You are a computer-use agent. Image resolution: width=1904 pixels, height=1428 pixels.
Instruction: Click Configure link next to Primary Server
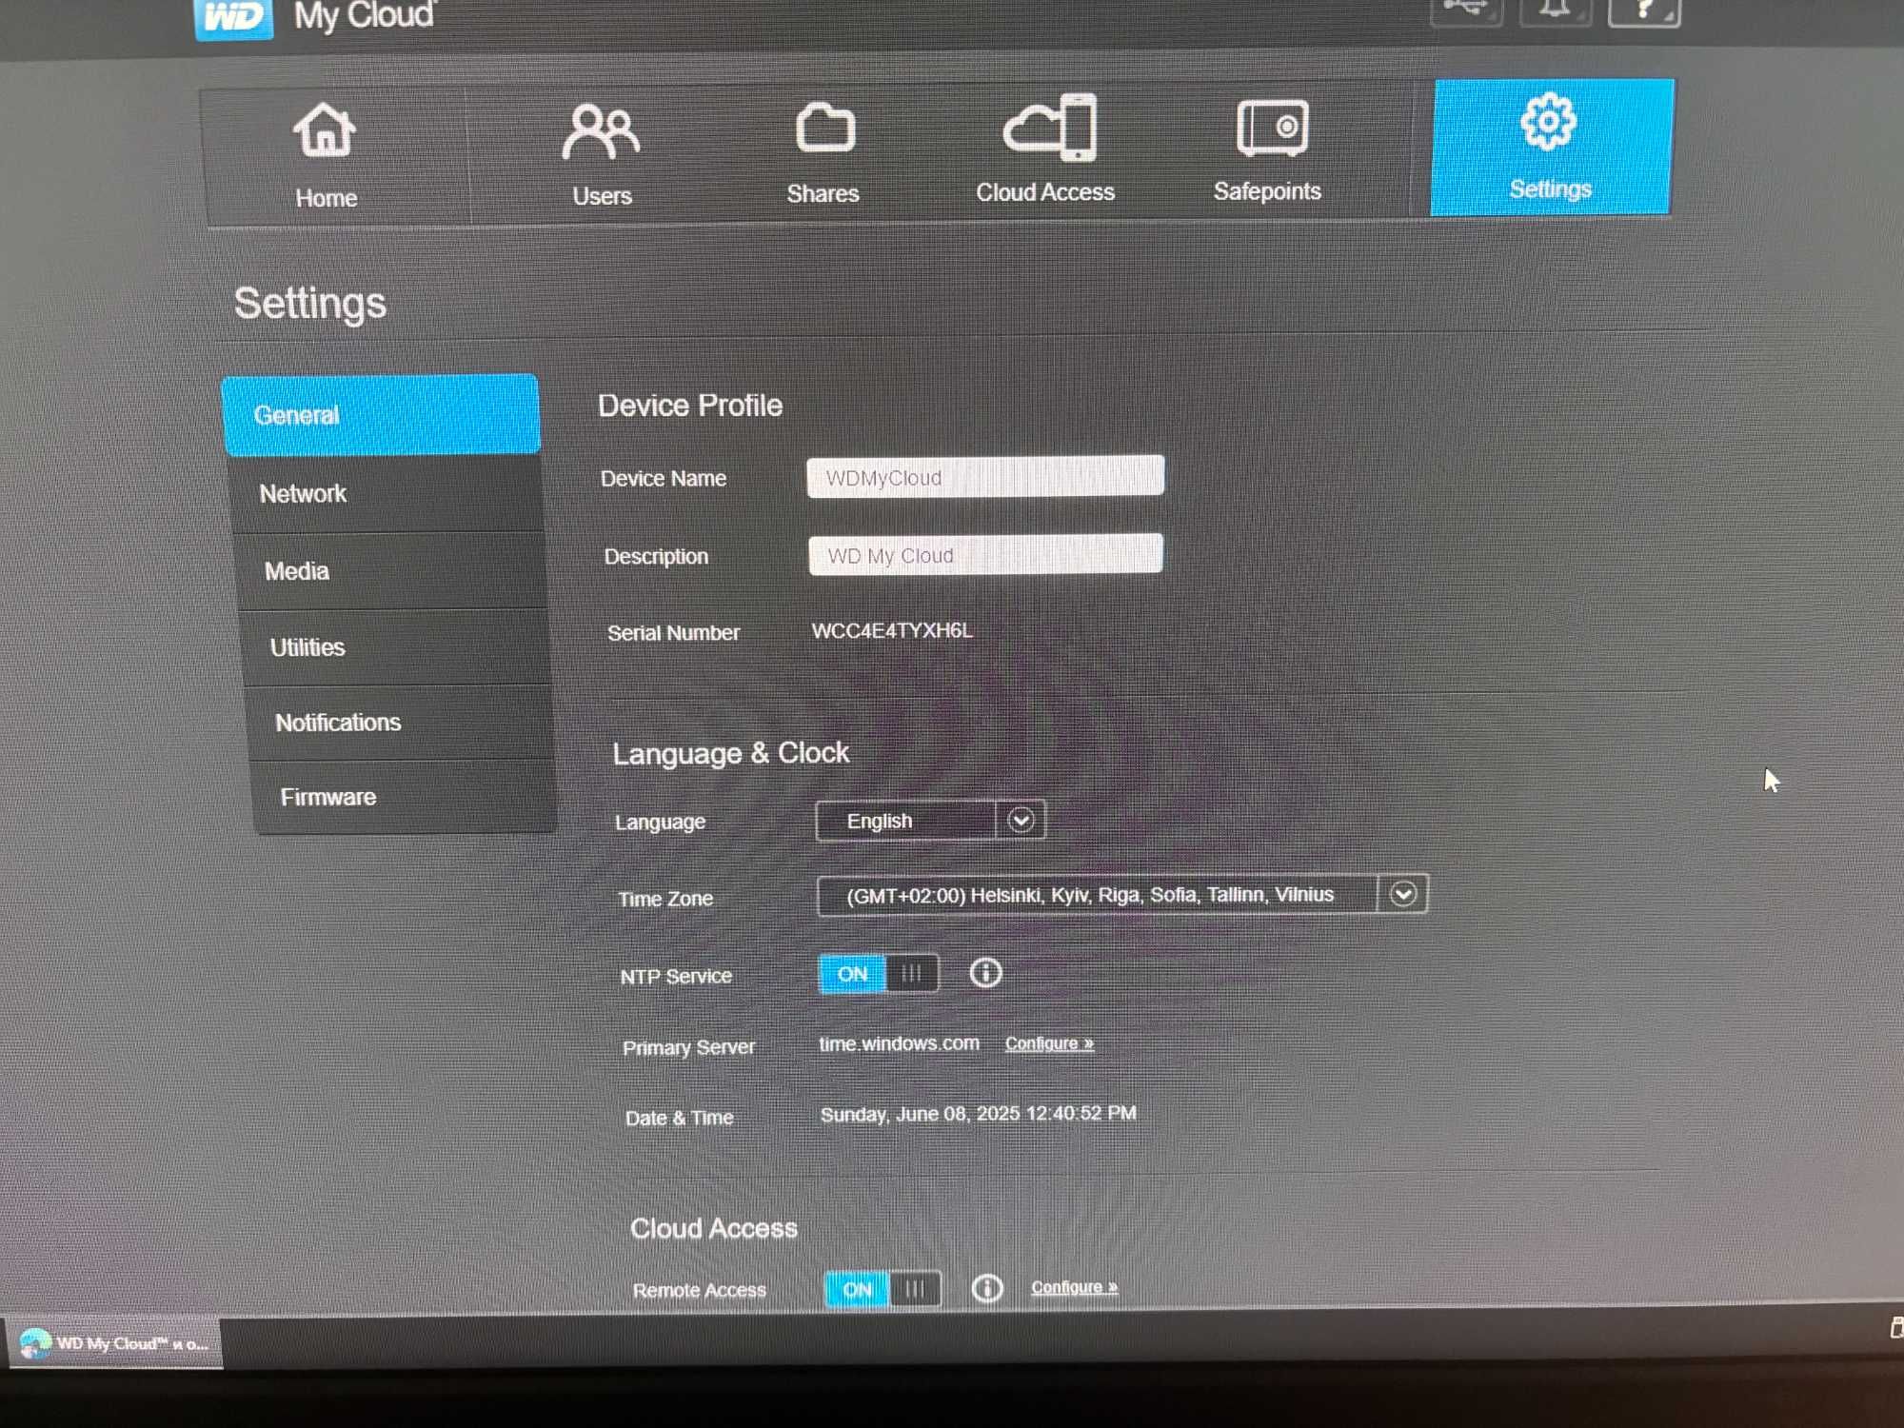point(1049,1043)
